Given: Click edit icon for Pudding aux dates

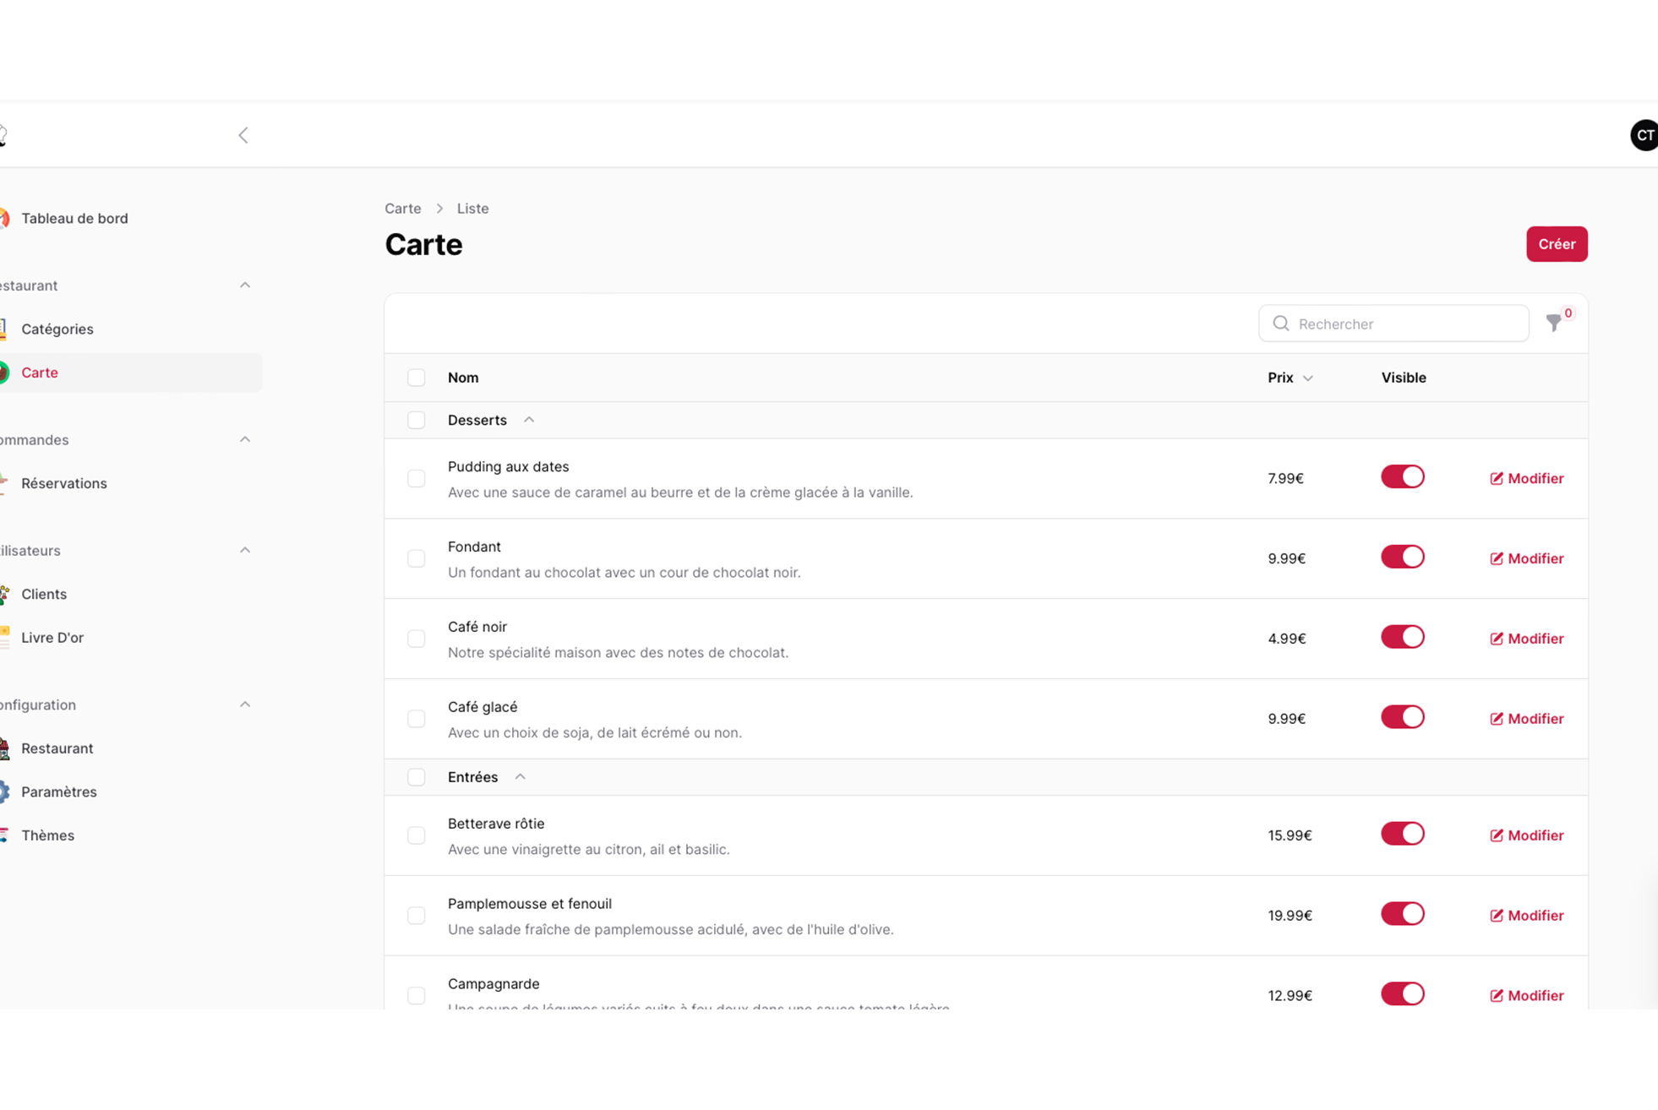Looking at the screenshot, I should pyautogui.click(x=1496, y=478).
